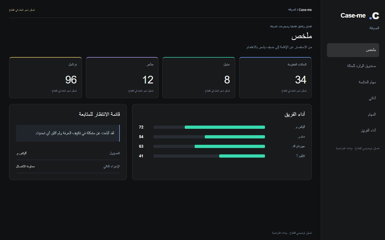Click description من الاستفسار عن الإقامة
This screenshot has width=385, height=240.
tap(279, 47)
